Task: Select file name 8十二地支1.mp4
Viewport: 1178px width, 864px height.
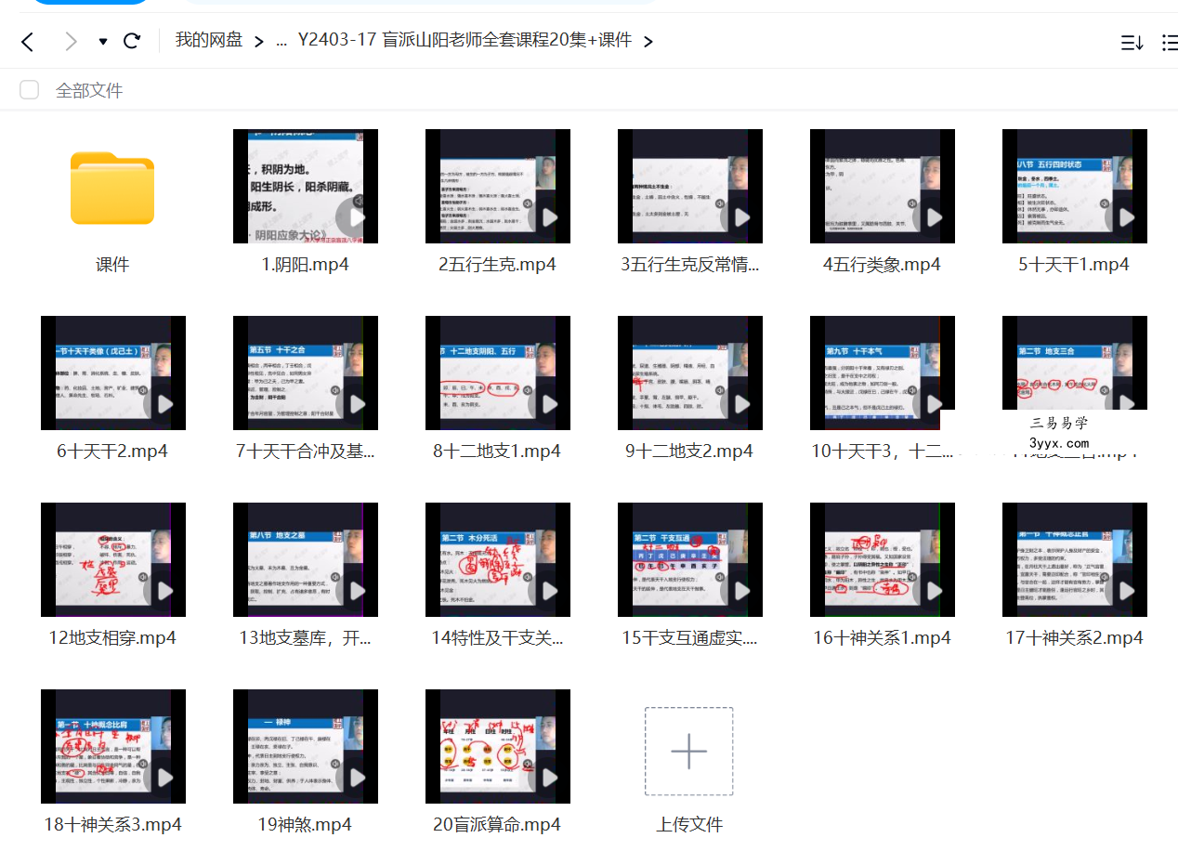Action: click(498, 452)
